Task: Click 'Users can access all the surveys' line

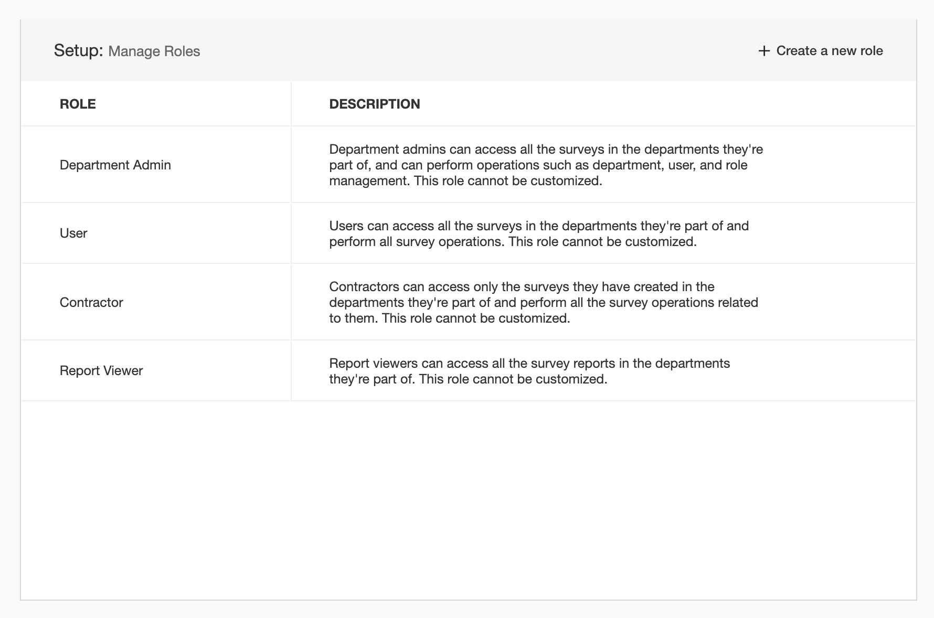Action: click(539, 226)
